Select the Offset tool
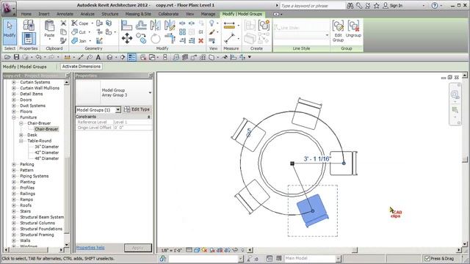The width and height of the screenshot is (470, 264). [x=141, y=25]
